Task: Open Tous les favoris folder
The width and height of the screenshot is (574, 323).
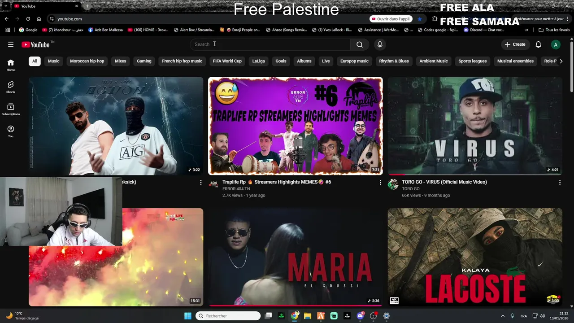Action: (554, 30)
